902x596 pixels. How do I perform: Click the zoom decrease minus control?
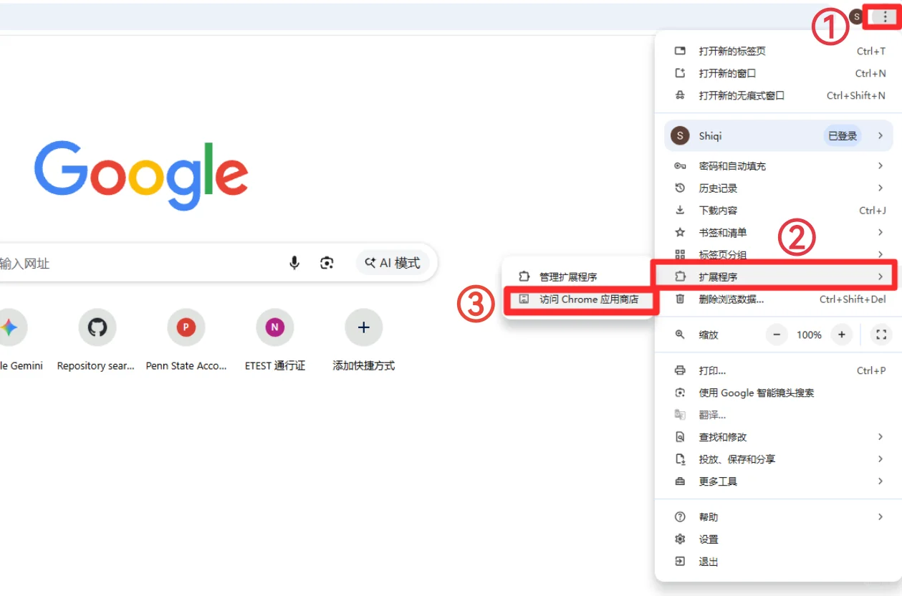coord(777,335)
